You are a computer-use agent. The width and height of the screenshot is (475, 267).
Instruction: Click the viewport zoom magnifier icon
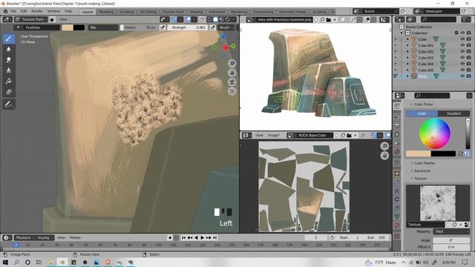tap(232, 63)
